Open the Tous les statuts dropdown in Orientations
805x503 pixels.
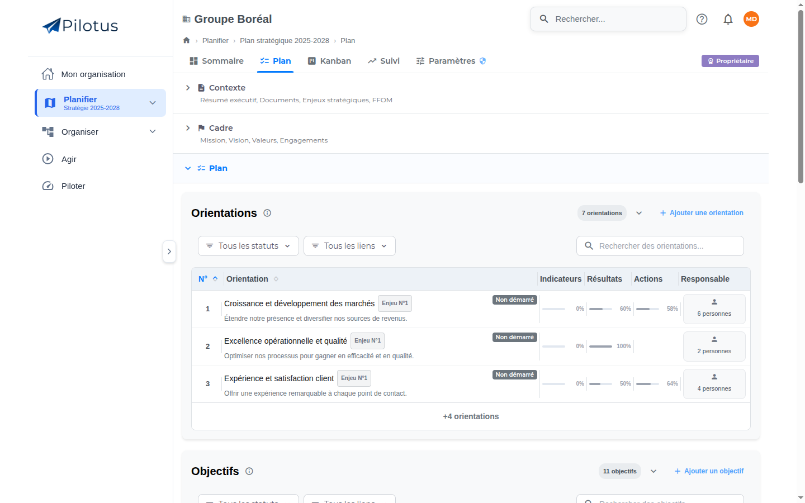coord(248,246)
